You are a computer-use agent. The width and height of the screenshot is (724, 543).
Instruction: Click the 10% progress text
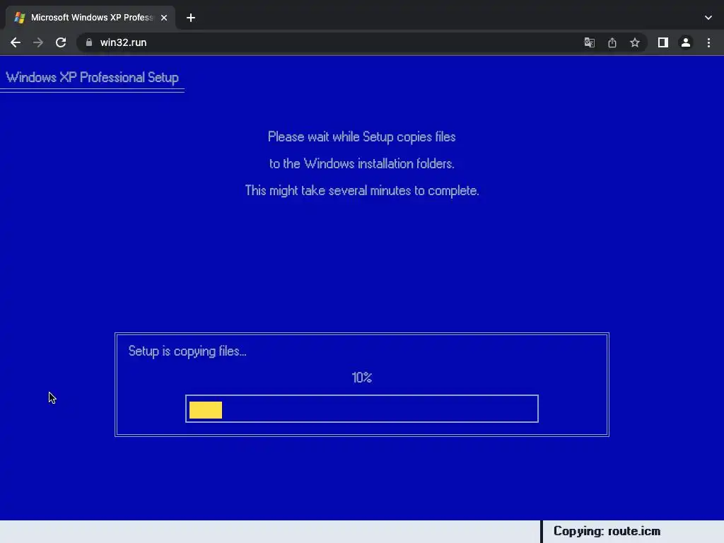[361, 378]
